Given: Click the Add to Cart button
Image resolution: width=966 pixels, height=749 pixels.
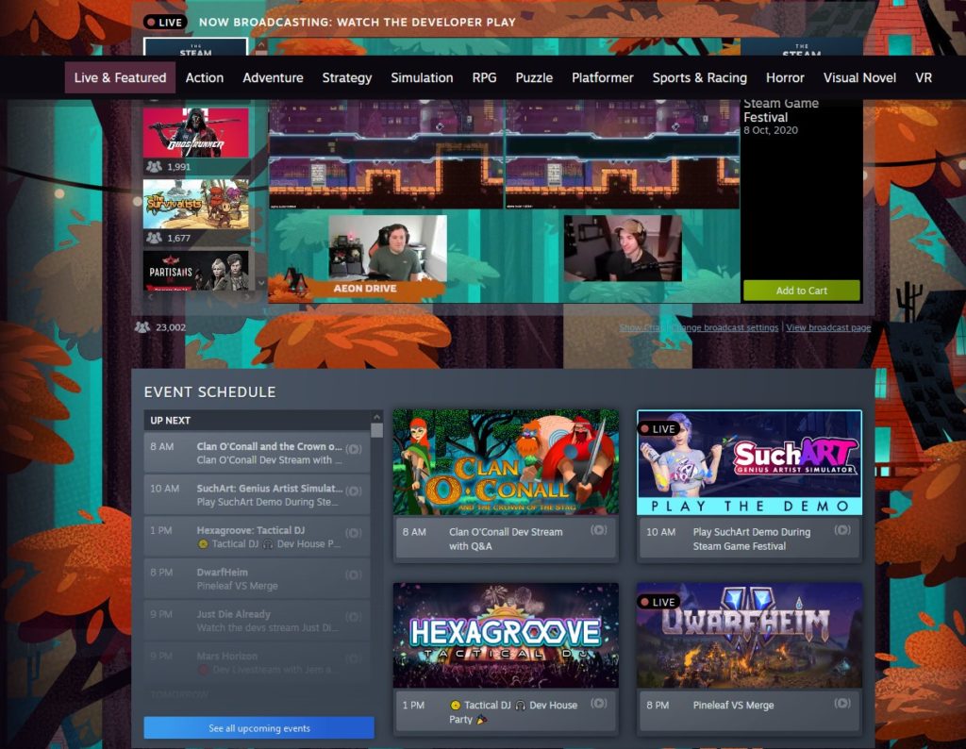Looking at the screenshot, I should pyautogui.click(x=802, y=291).
